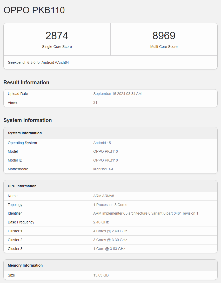Screen dimensions: 221x283
Task: Click the Model ID row value
Action: (x=105, y=160)
